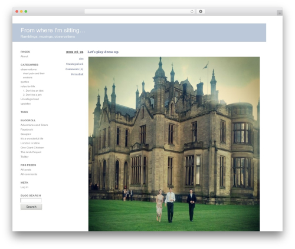Open the blog title 'From where I'm sitting…'

point(53,31)
